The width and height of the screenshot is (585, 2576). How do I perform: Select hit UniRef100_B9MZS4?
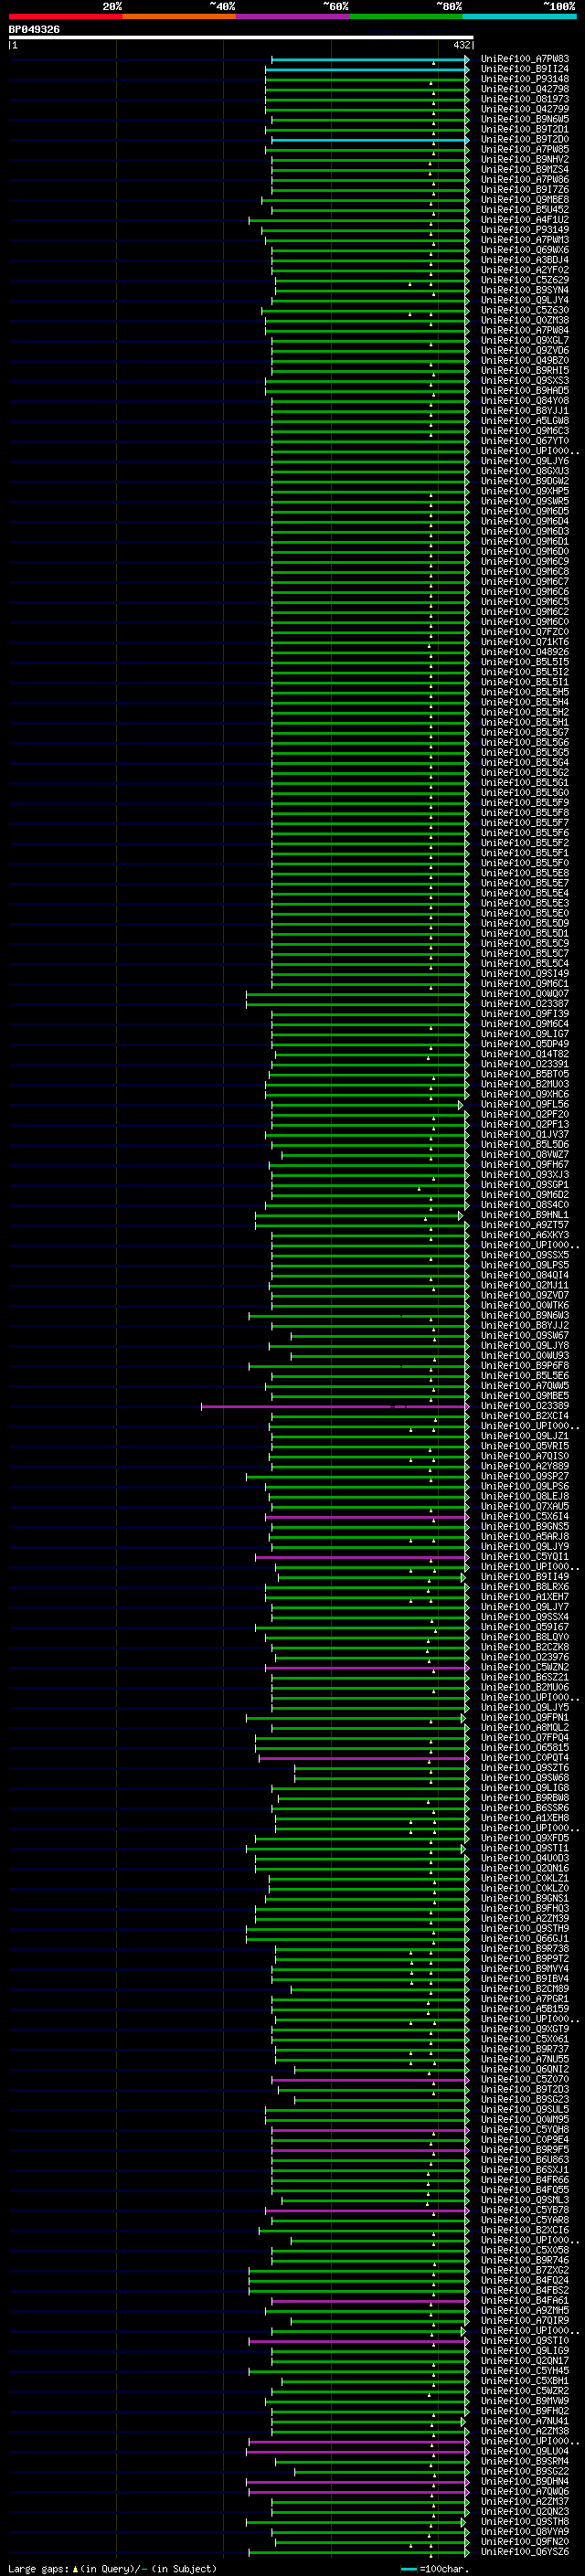pos(524,169)
